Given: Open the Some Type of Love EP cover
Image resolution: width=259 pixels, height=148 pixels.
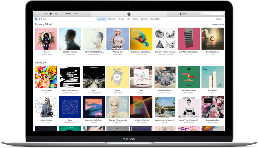Looking at the screenshot, I should coord(189,107).
